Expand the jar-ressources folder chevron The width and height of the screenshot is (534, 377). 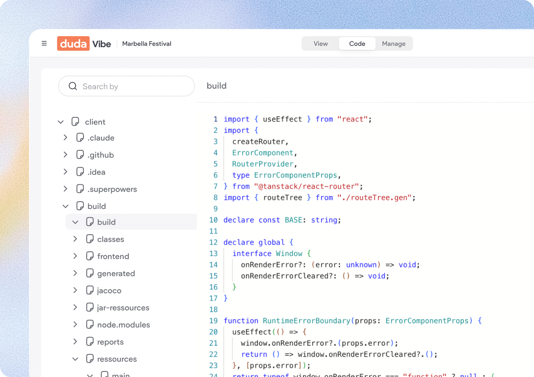tap(75, 307)
